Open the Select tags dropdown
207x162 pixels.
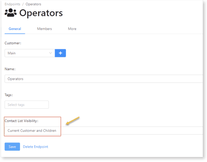click(26, 105)
